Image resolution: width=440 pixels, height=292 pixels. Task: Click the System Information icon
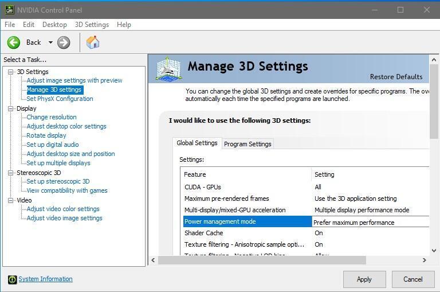(x=13, y=279)
